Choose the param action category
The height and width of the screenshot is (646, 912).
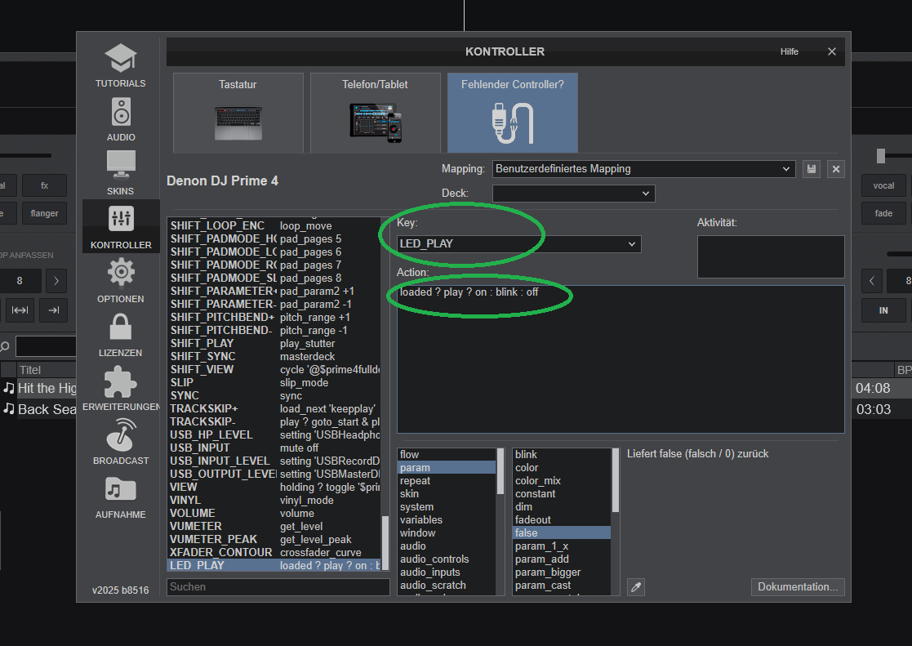[447, 468]
